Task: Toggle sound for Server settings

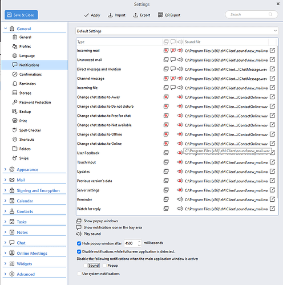Action: [x=180, y=190]
